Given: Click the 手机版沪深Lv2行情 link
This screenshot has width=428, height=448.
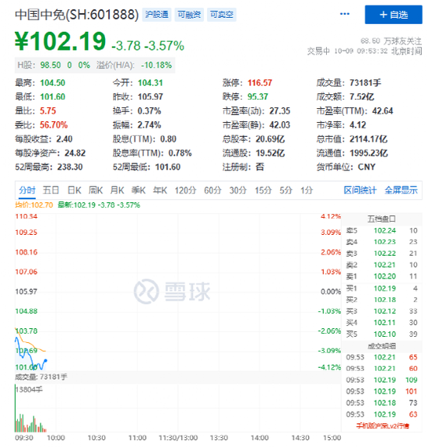Looking at the screenshot, I should (382, 425).
